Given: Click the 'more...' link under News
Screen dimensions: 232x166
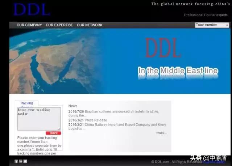Looking at the screenshot, I should tap(162, 133).
